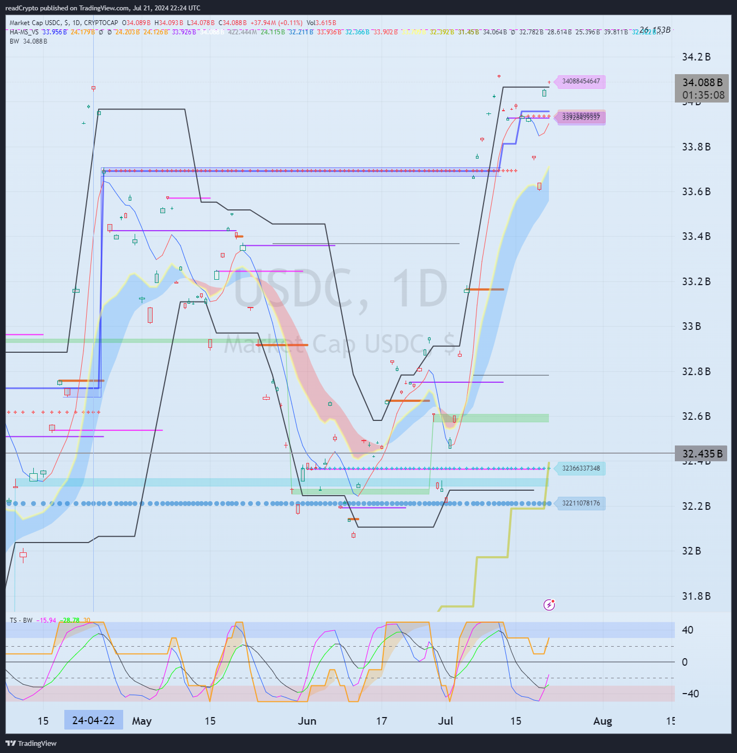Click the pink 34088454647 level tag
737x753 pixels.
[581, 81]
